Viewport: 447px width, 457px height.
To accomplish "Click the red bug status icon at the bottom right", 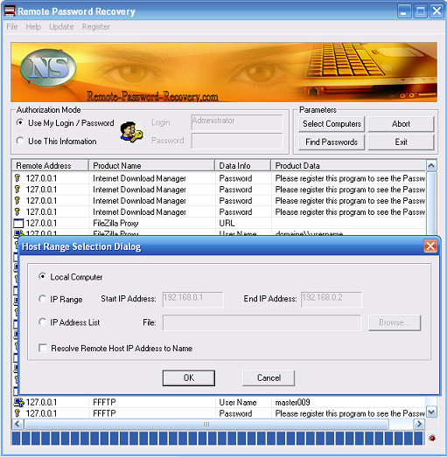I will (432, 438).
